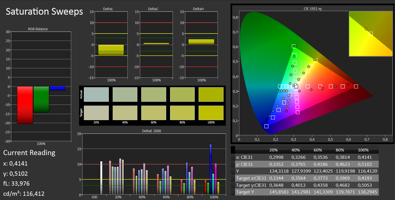Click the Saturation Sweeps title
The image size is (395, 200).
point(44,12)
